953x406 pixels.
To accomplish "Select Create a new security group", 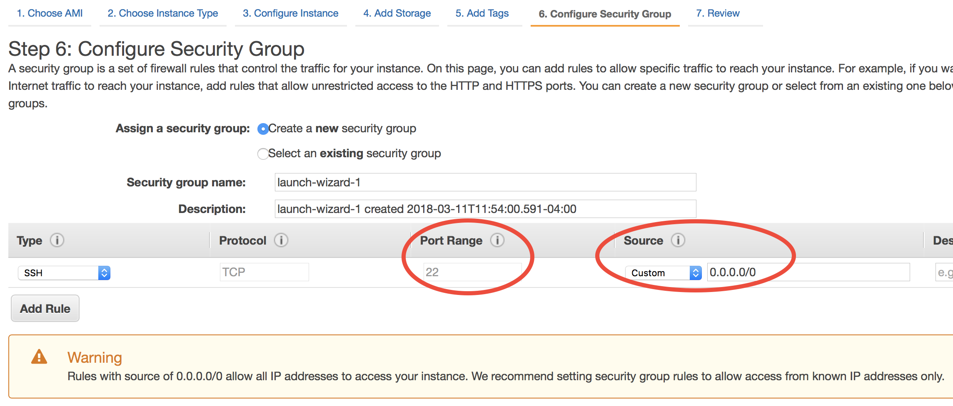I will 263,129.
